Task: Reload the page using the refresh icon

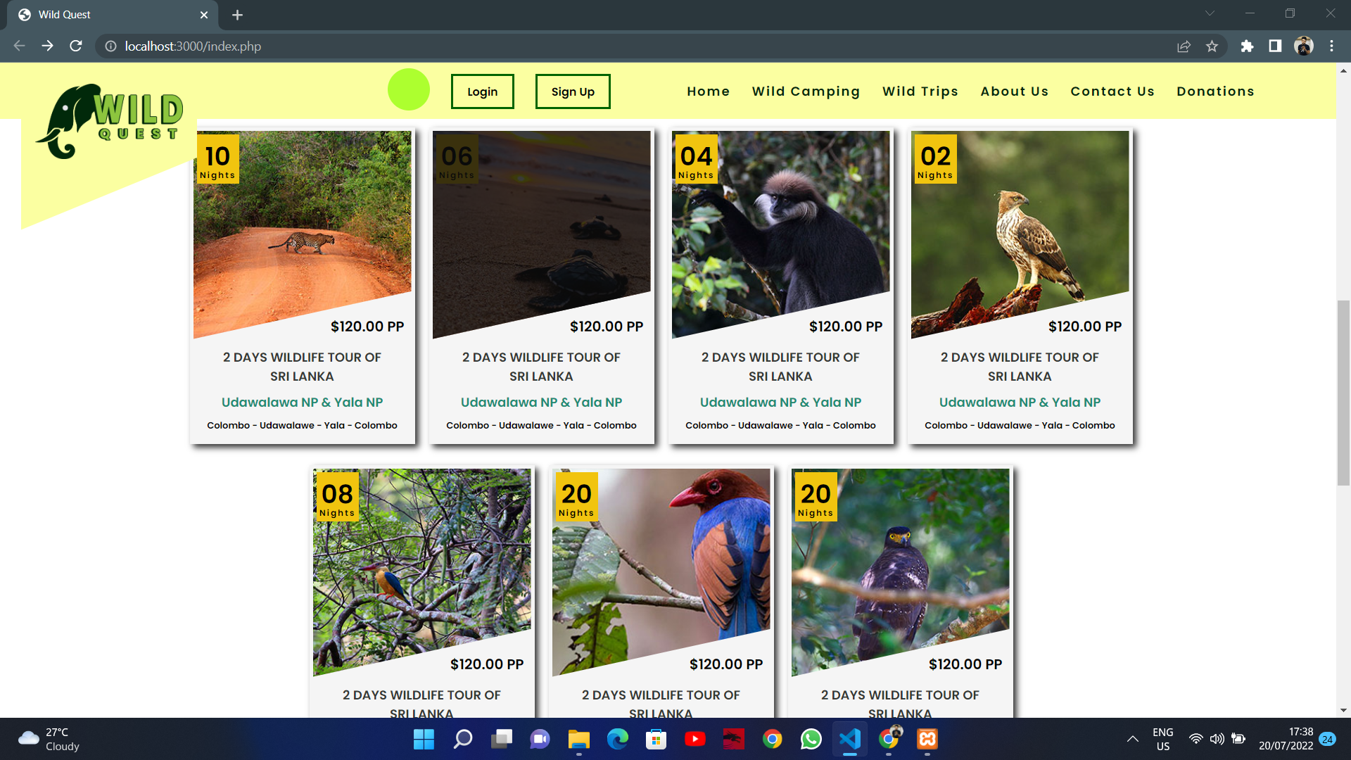Action: [75, 46]
